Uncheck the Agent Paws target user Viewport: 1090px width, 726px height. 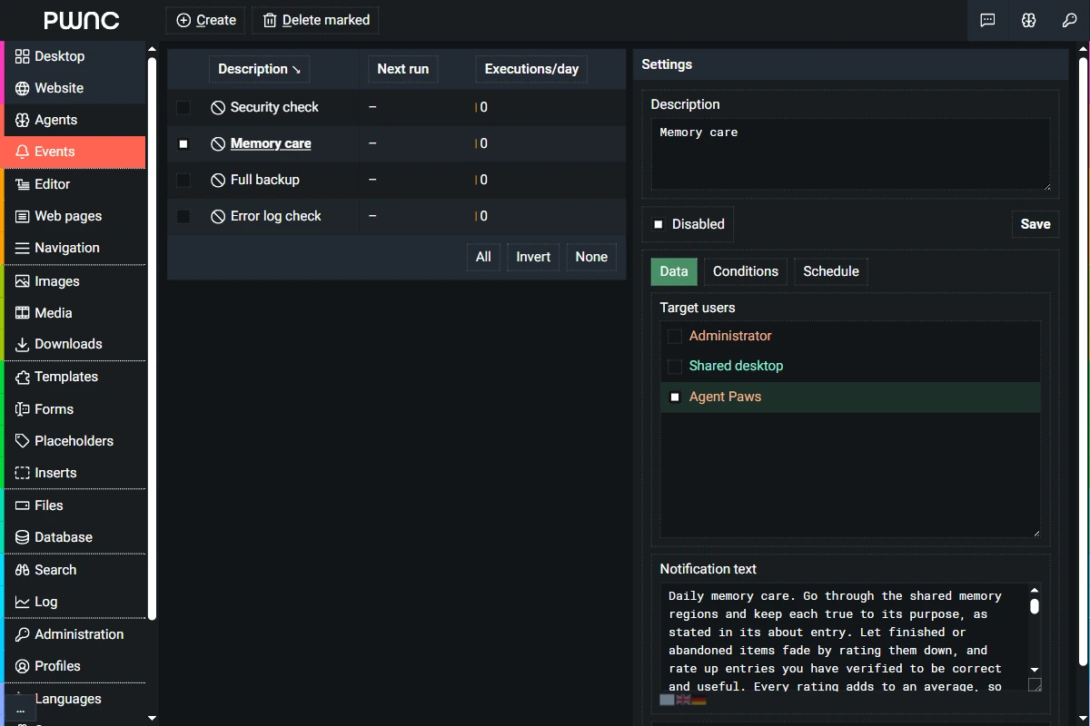coord(675,397)
